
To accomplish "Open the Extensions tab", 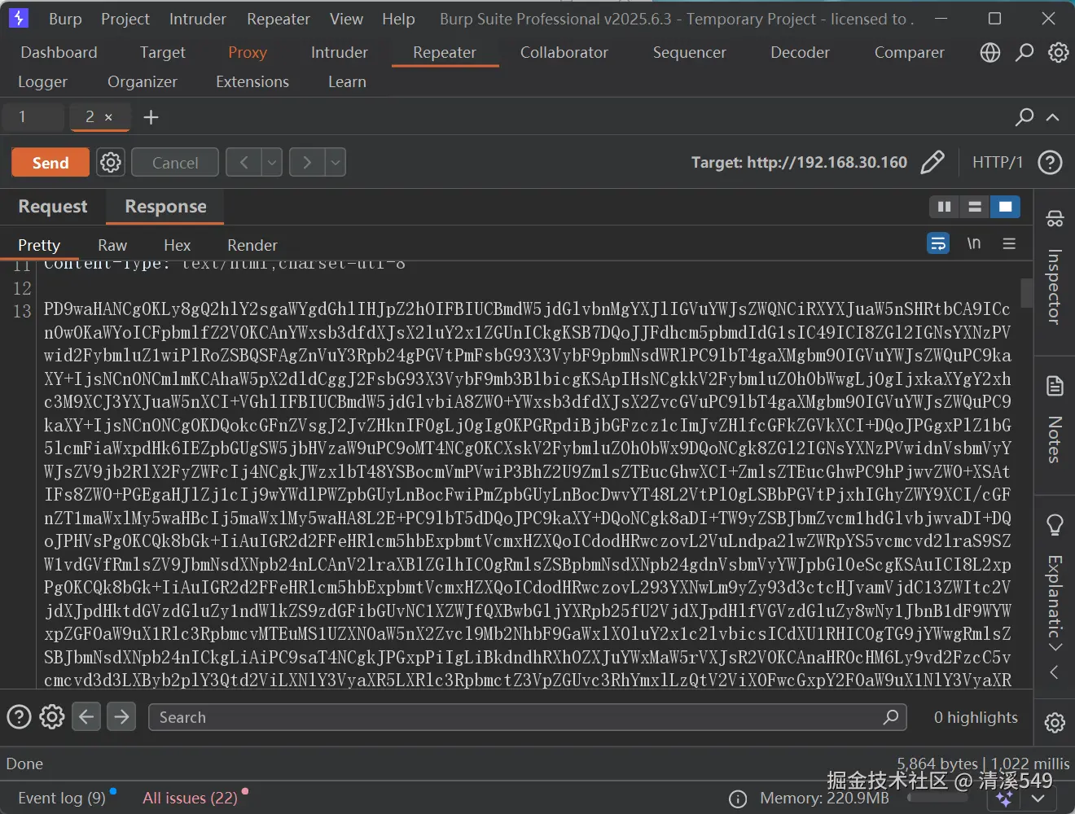I will [x=252, y=81].
